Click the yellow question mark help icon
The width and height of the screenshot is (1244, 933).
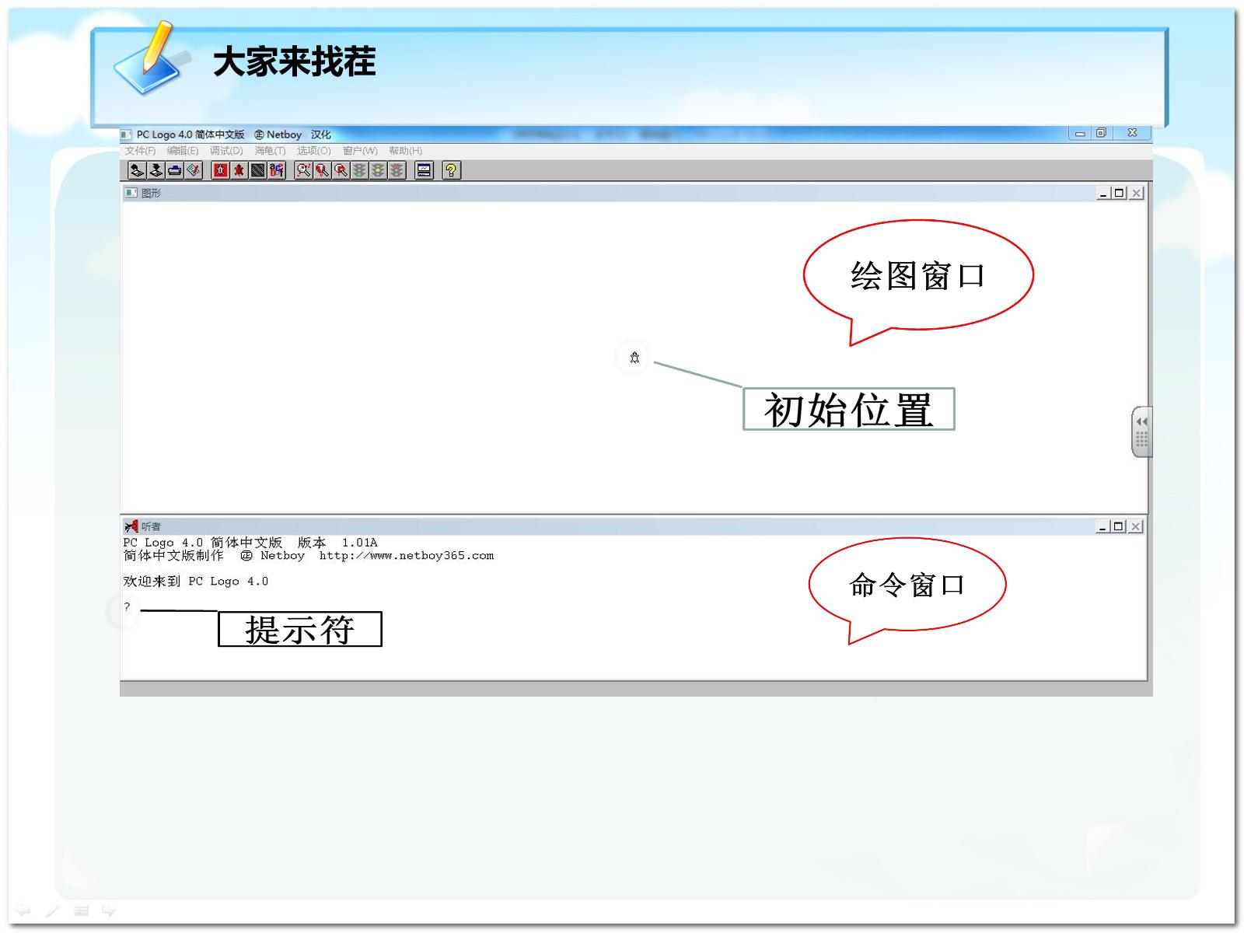(x=451, y=170)
